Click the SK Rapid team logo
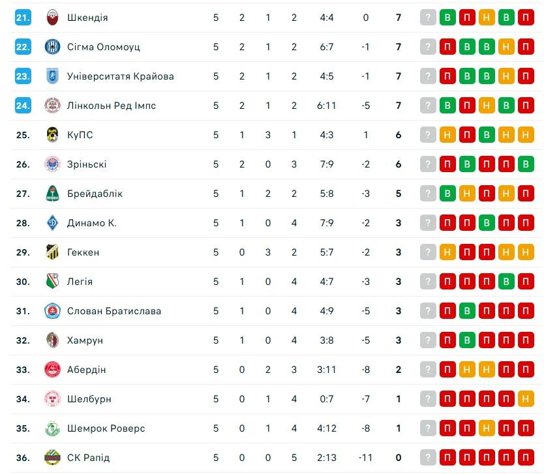Viewport: 544px width, 474px height. tap(52, 458)
